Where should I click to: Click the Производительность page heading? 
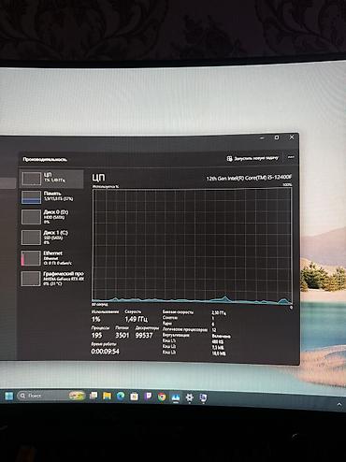[x=45, y=160]
